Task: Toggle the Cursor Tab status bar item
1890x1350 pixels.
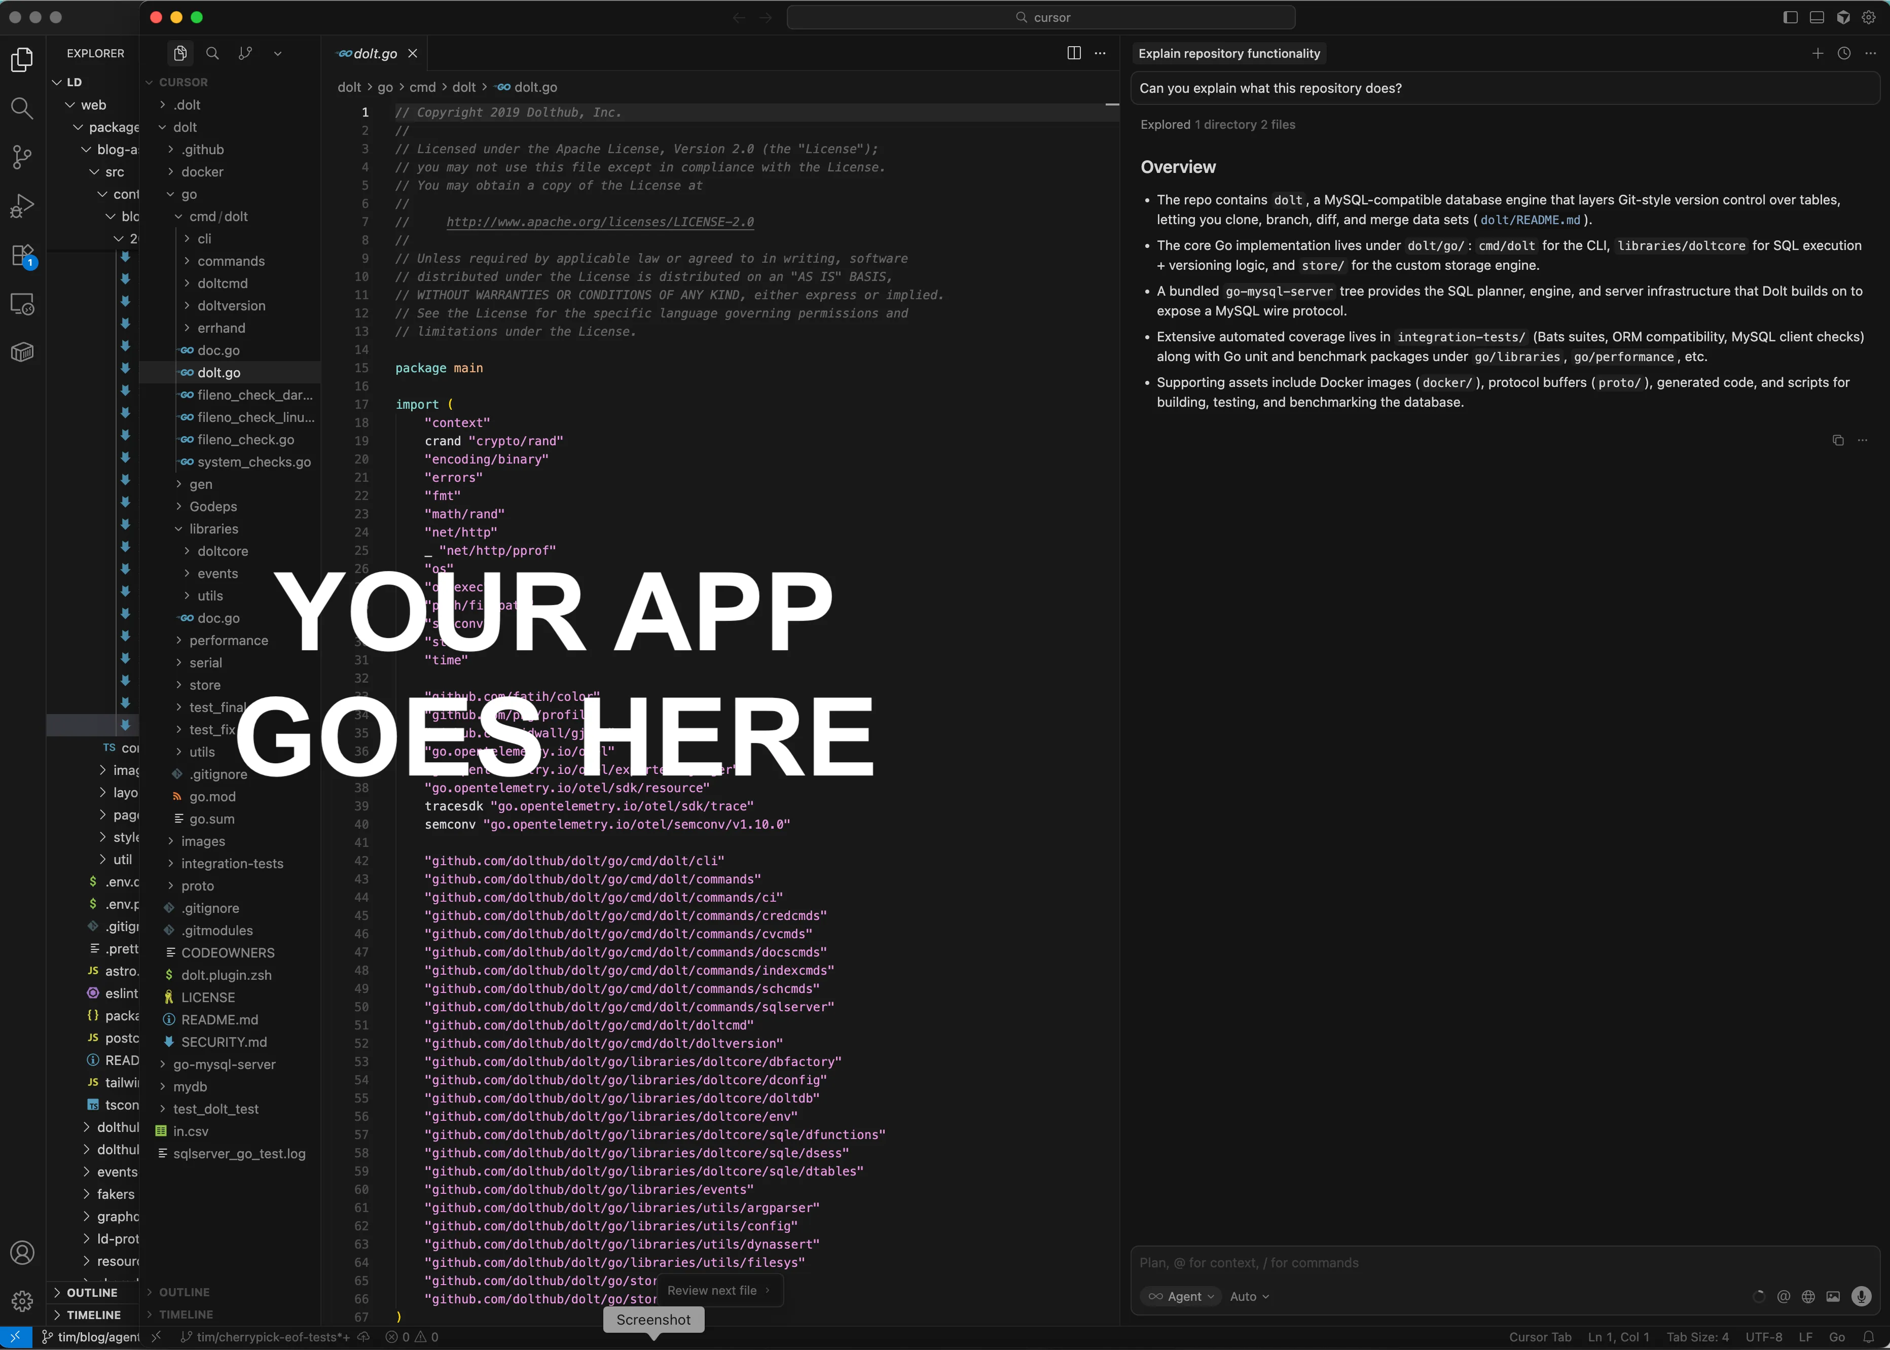Action: point(1539,1337)
